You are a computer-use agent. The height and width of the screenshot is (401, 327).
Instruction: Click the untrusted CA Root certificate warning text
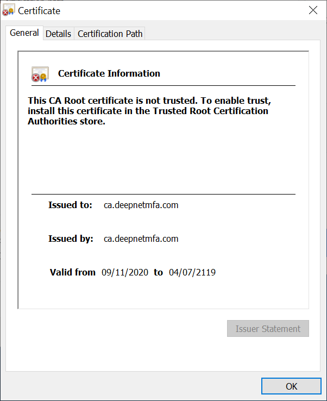point(149,111)
